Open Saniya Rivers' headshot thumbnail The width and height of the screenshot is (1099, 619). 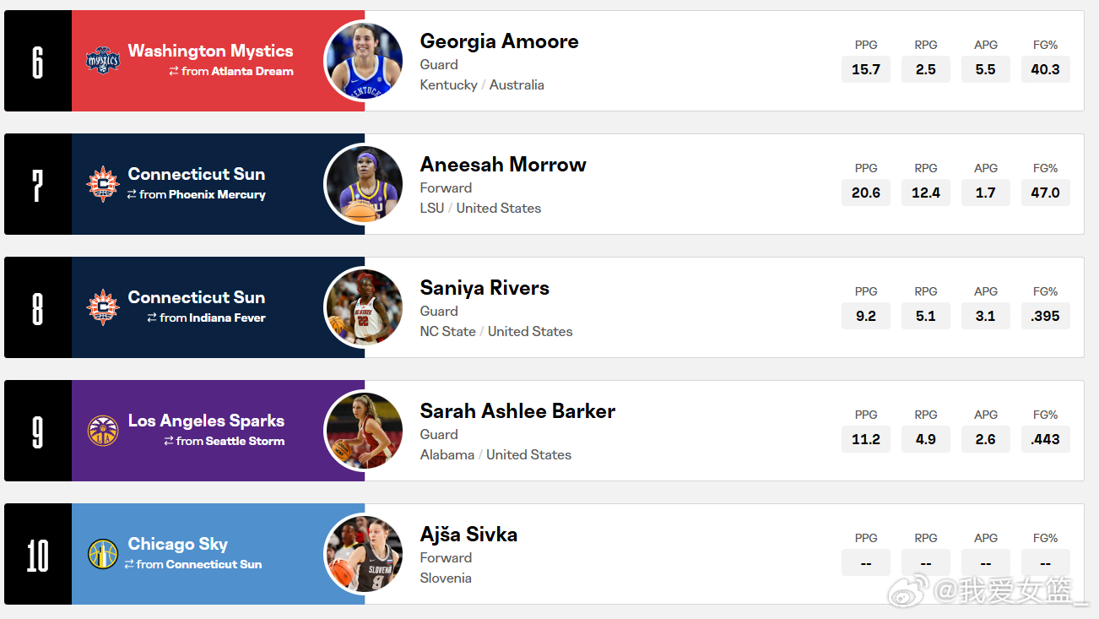pos(364,307)
